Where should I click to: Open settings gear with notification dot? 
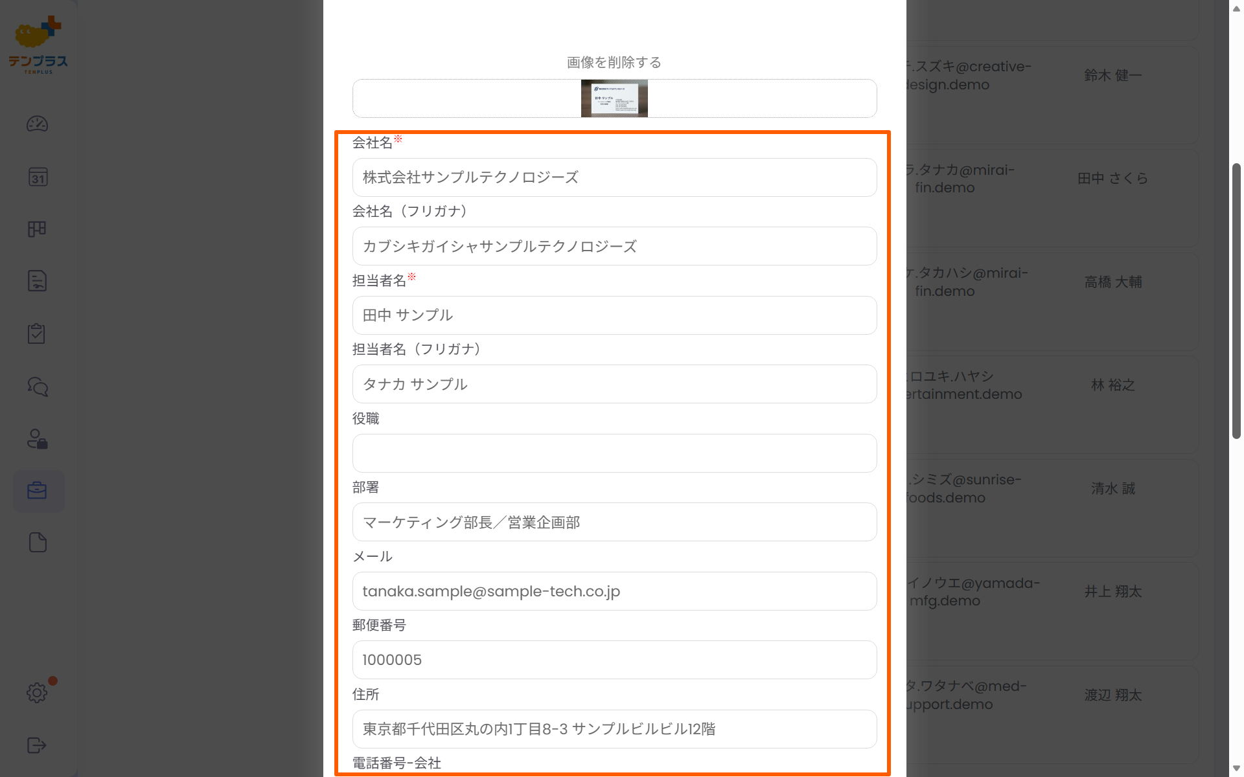[37, 693]
